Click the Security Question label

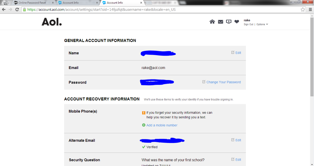point(84,160)
